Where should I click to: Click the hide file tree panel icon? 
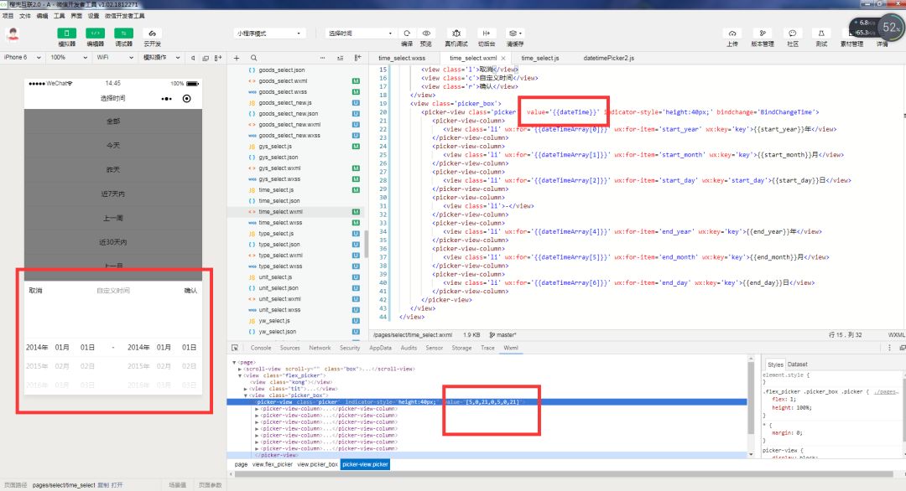[357, 58]
